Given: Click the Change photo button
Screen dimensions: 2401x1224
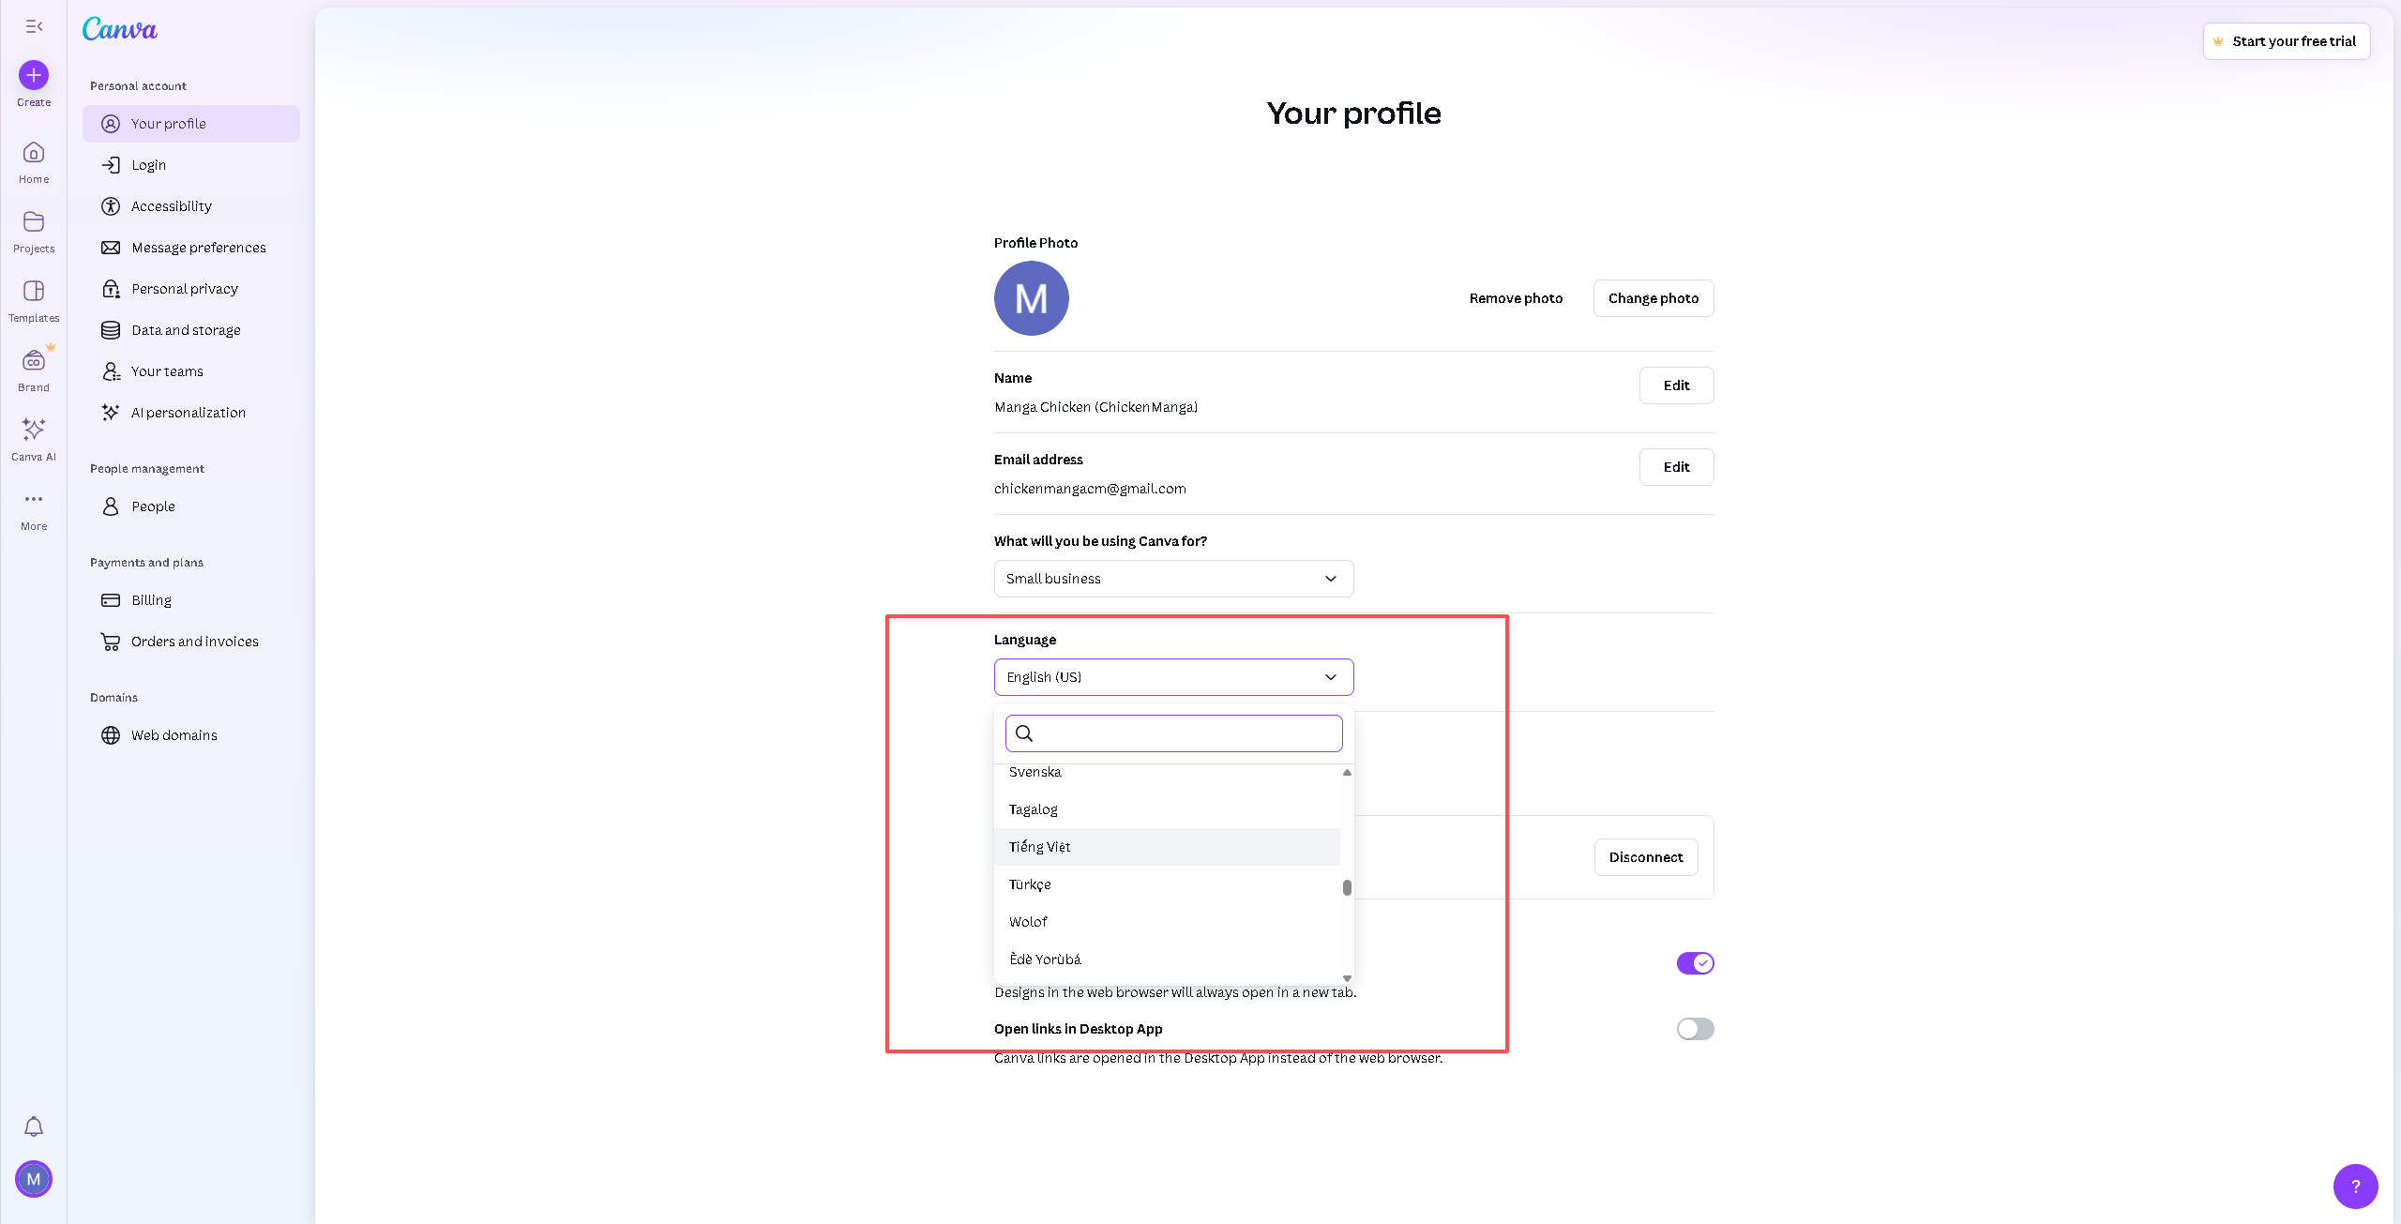Looking at the screenshot, I should [1653, 298].
